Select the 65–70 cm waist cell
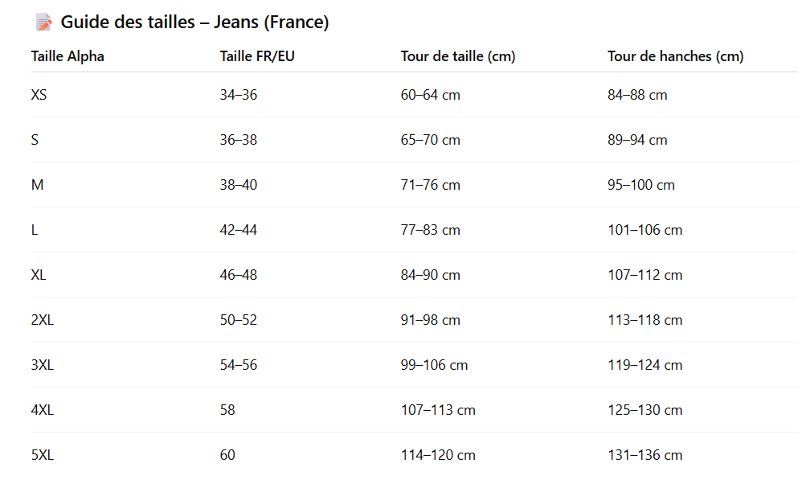Image resolution: width=798 pixels, height=488 pixels. click(430, 140)
